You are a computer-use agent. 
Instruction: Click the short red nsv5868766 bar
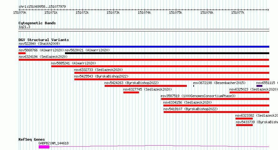pos(22,53)
